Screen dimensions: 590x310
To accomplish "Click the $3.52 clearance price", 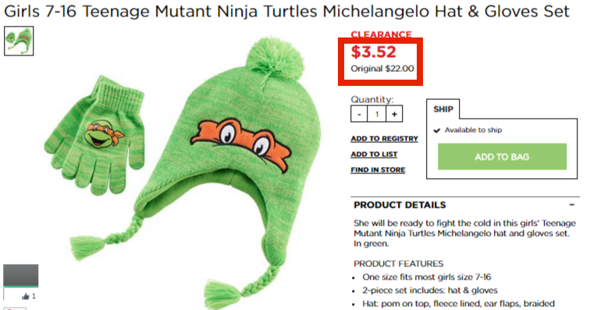I will 373,52.
